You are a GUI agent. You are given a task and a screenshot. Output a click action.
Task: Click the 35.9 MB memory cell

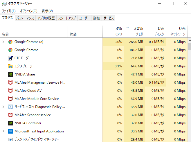click(x=134, y=107)
